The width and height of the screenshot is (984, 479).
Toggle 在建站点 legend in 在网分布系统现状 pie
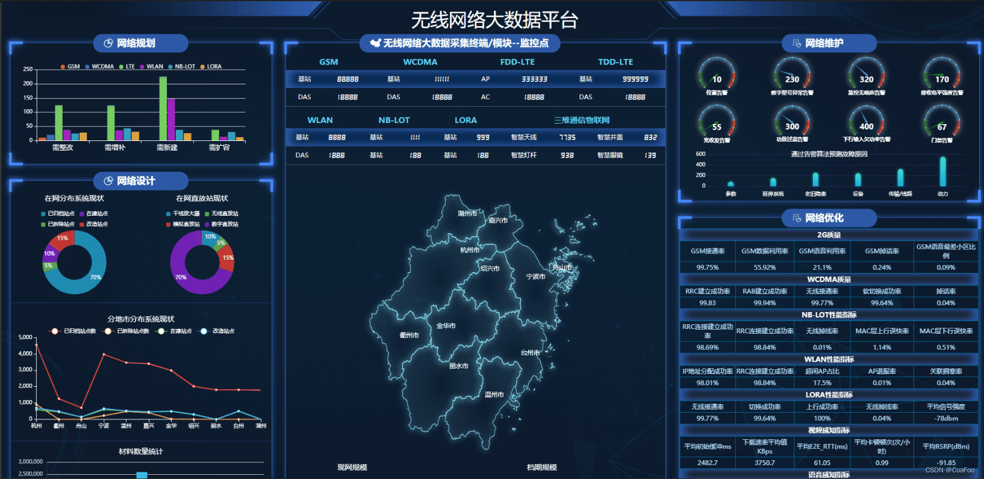(x=94, y=213)
